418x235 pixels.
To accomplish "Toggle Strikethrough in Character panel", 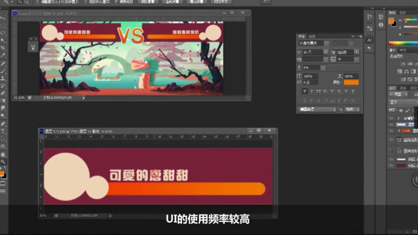I will tap(353, 91).
